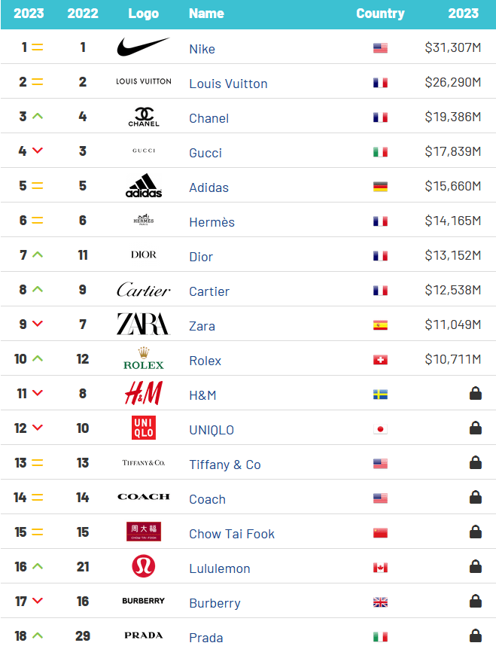Screen dimensions: 496x649
Task: Click the Zara wordmark logo
Action: pos(143,324)
